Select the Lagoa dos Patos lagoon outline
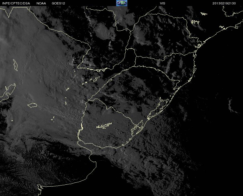This screenshot has width=243, height=196. tap(158, 108)
